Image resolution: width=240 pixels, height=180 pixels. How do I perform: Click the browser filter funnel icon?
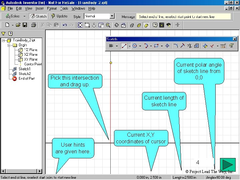[3, 34]
